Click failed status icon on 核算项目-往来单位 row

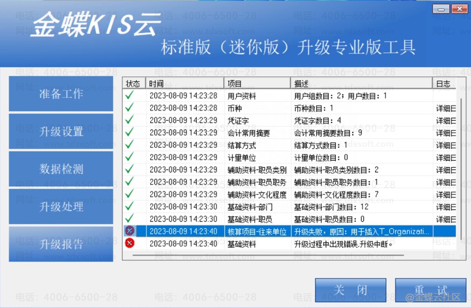click(130, 231)
